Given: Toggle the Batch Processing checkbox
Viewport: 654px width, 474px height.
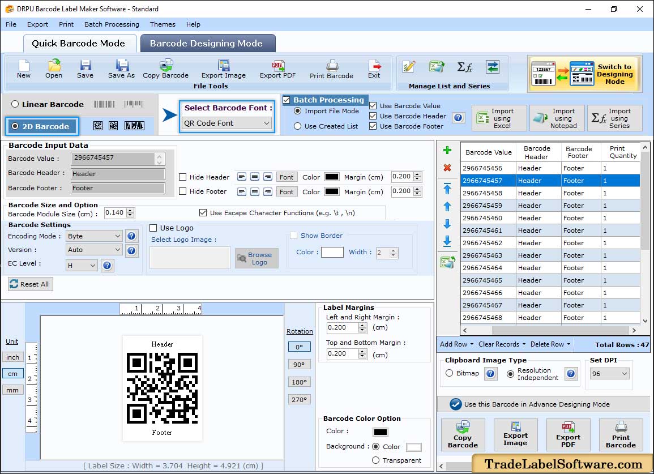Looking at the screenshot, I should [287, 100].
